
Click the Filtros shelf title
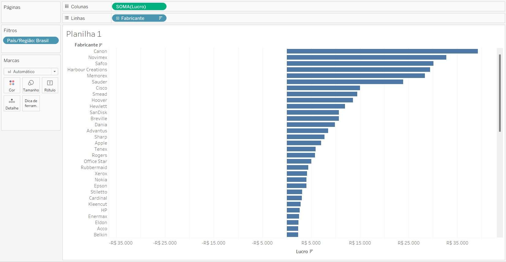pyautogui.click(x=10, y=31)
